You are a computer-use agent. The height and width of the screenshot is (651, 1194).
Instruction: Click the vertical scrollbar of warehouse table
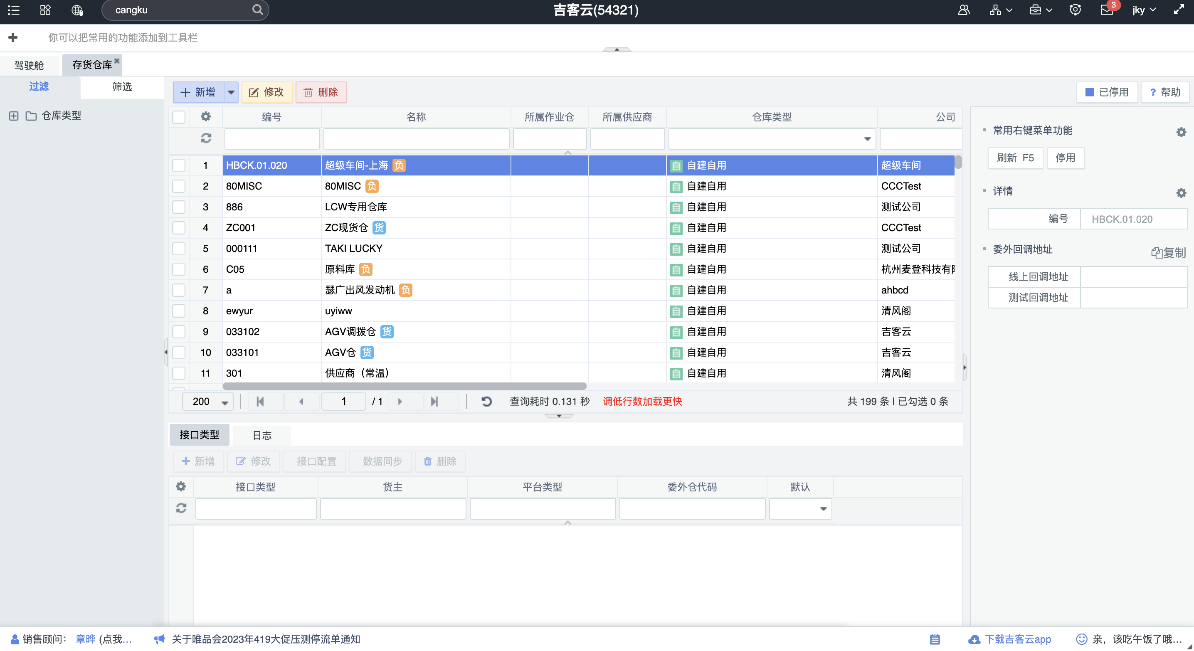pyautogui.click(x=958, y=163)
